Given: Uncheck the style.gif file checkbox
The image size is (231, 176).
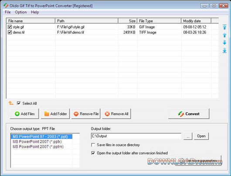Looking at the screenshot, I should pyautogui.click(x=10, y=27).
